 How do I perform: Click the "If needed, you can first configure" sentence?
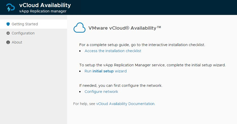[x=121, y=86]
